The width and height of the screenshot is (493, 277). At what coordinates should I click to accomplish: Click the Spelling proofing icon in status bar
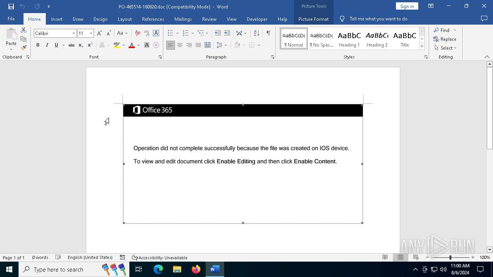[x=58, y=257]
